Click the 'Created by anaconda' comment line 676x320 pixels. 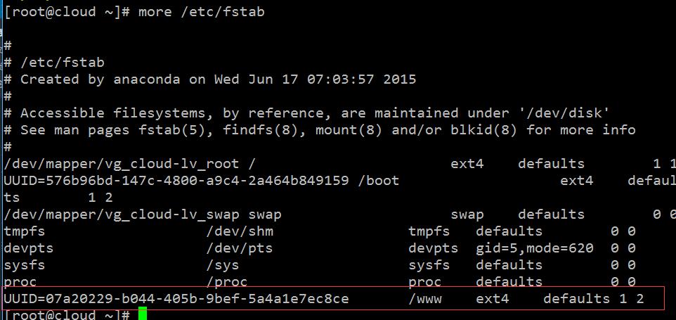click(x=210, y=79)
